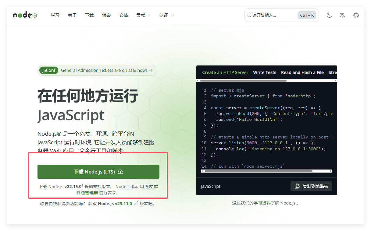Click the search magnifier icon
This screenshot has width=371, height=231.
tap(249, 15)
